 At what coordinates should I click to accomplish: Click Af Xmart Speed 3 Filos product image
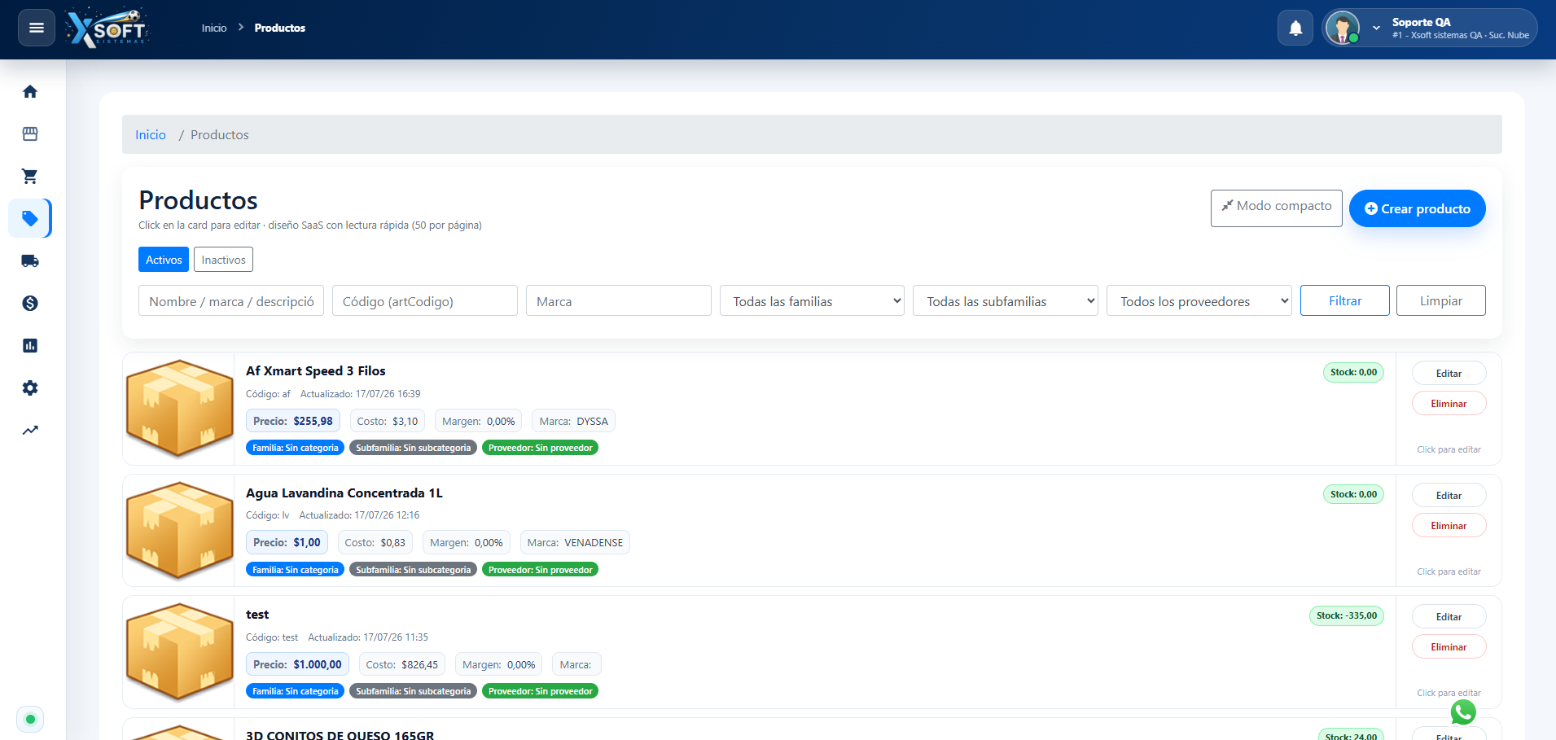coord(179,409)
